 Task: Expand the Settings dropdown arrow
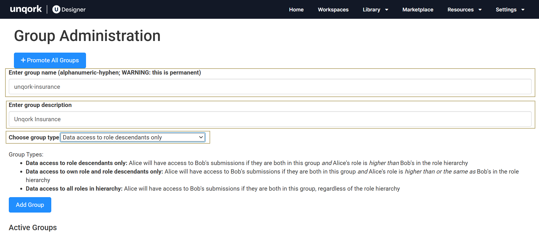click(523, 10)
